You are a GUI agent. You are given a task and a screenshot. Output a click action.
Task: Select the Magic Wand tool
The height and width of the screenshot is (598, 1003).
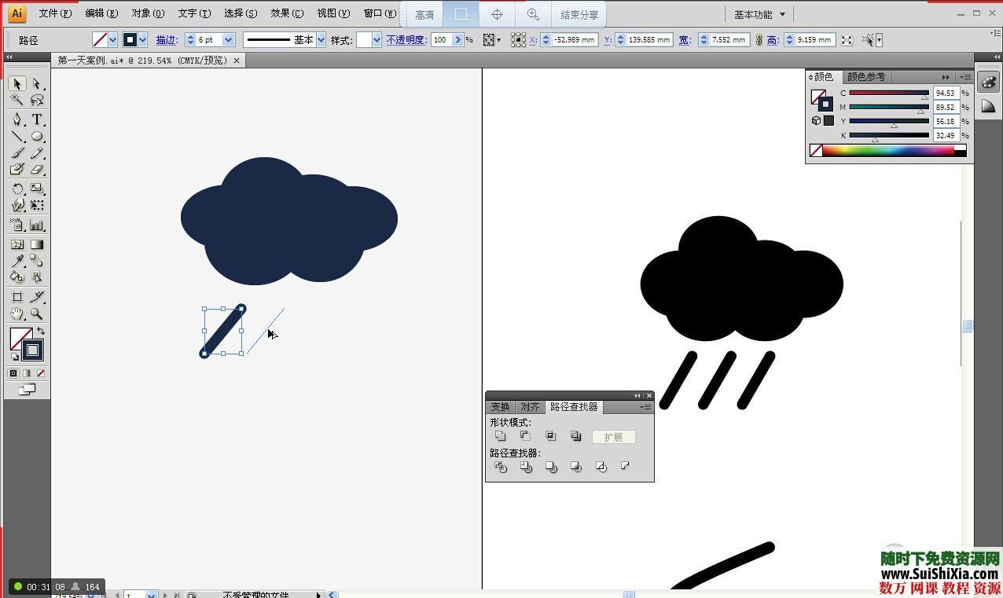(x=17, y=101)
